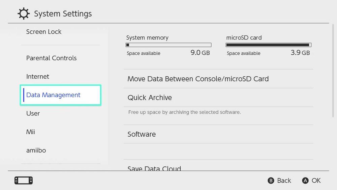
Task: Open the Software data list
Action: click(142, 134)
